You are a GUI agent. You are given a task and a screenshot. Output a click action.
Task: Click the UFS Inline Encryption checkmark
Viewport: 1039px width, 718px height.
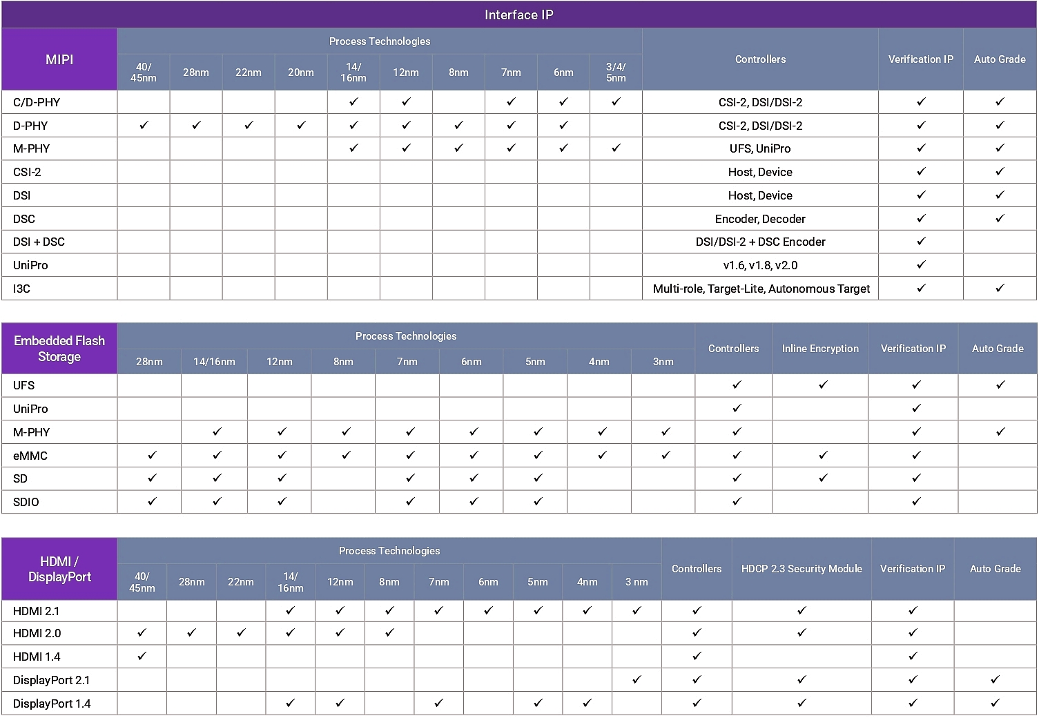click(x=822, y=385)
